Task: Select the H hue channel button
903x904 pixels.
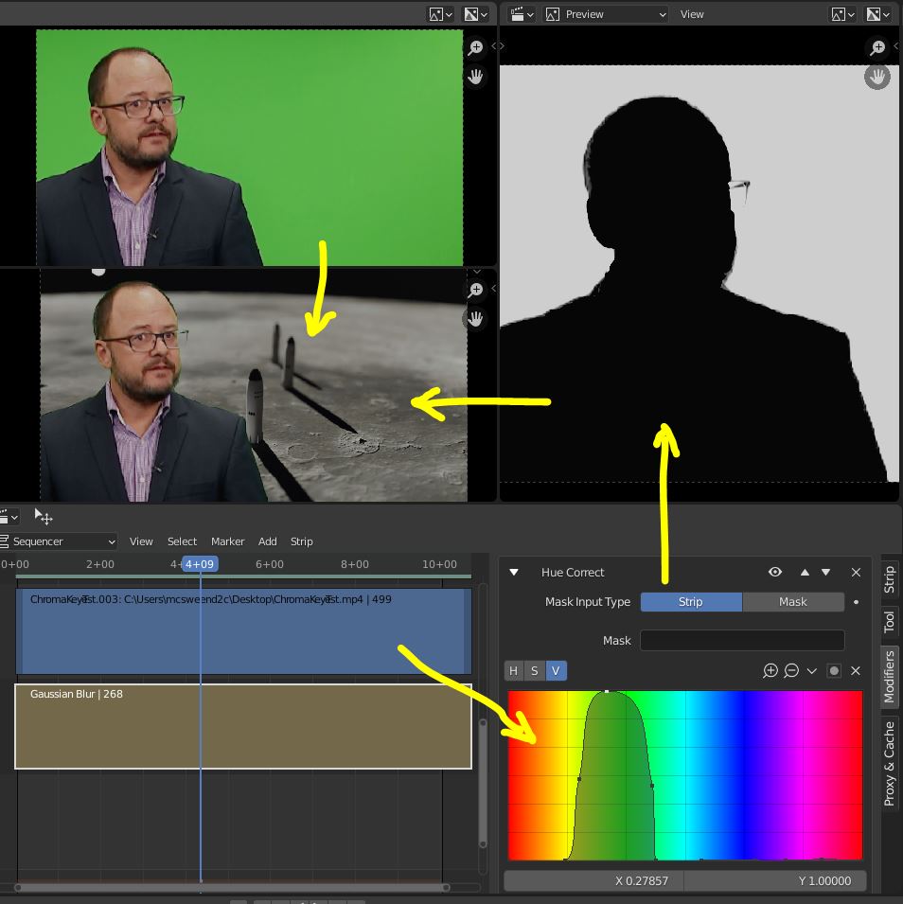Action: pos(514,670)
